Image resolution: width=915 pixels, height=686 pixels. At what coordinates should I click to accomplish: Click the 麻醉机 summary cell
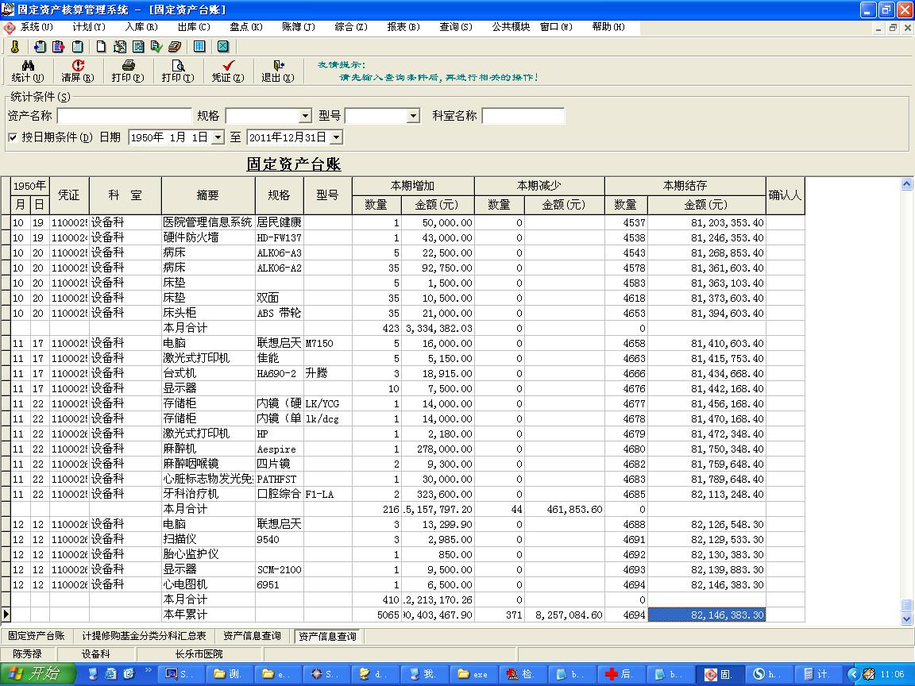point(208,449)
